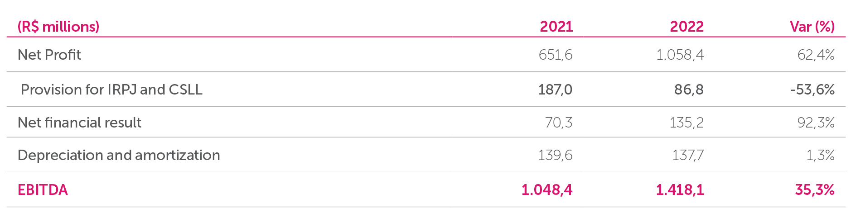Select the net financial result variation 92,3%
The height and width of the screenshot is (208, 851).
816,123
